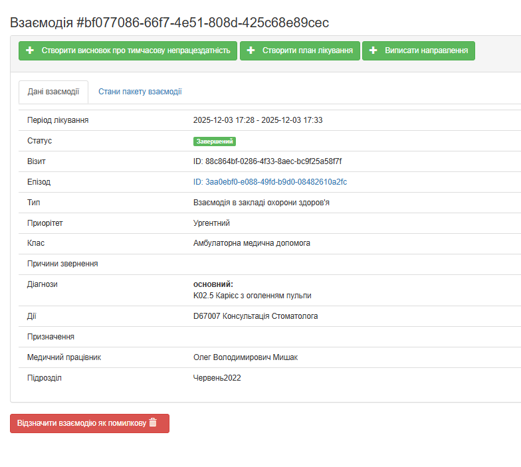Screen dimensions: 521x467
Task: Click the plus icon on the temporary disability button
Action: [29, 50]
